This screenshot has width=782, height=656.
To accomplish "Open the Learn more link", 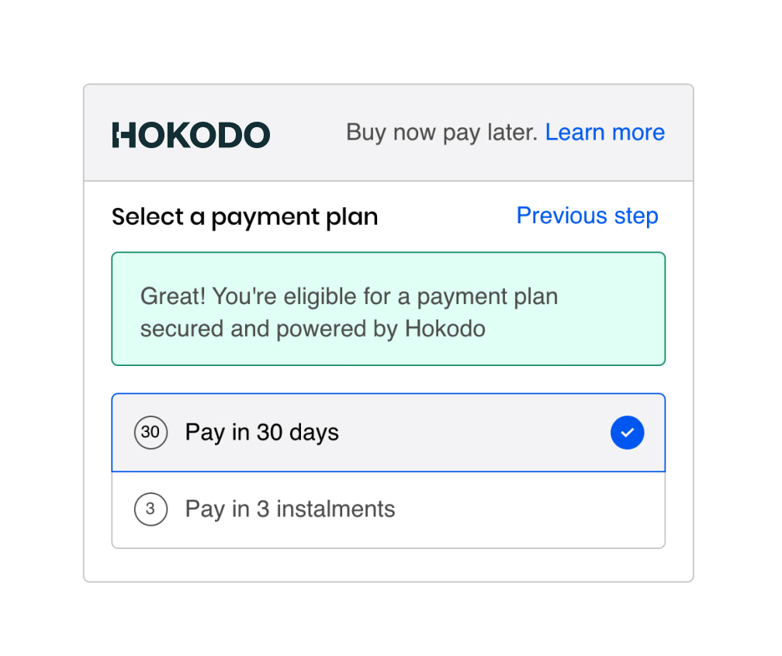I will point(605,132).
